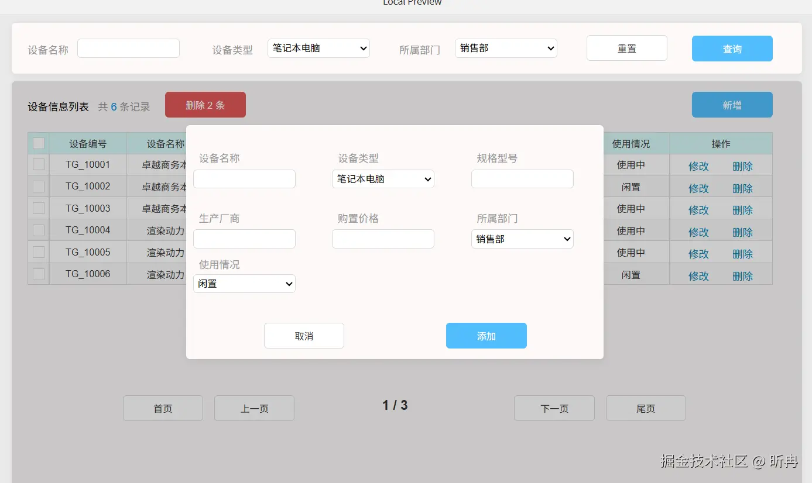Go to 首页 first page
The image size is (812, 483).
163,408
